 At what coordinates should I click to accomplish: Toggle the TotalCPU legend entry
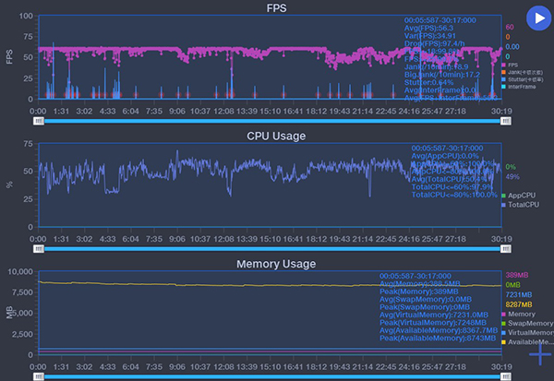tap(521, 204)
